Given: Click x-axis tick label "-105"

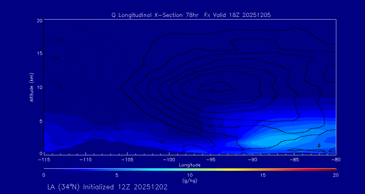Looking at the screenshot, I should click(127, 160).
